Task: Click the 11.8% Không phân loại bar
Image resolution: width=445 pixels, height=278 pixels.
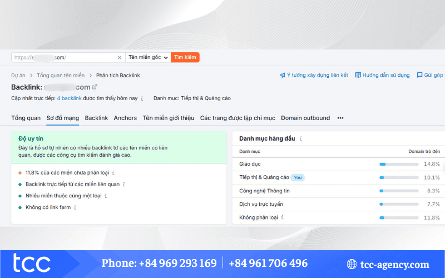Action: coord(399,218)
